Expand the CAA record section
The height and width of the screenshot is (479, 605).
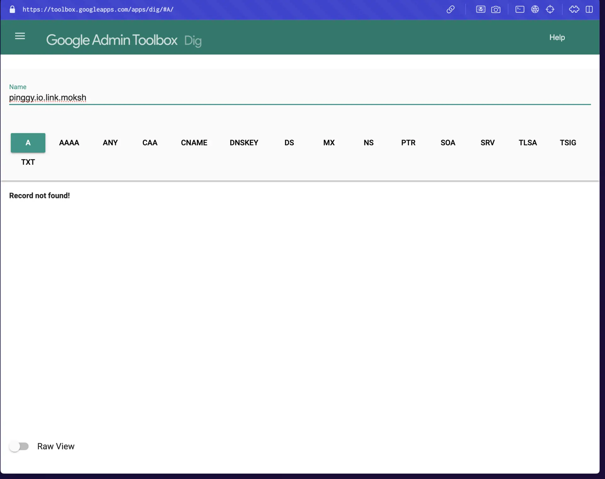click(x=150, y=142)
